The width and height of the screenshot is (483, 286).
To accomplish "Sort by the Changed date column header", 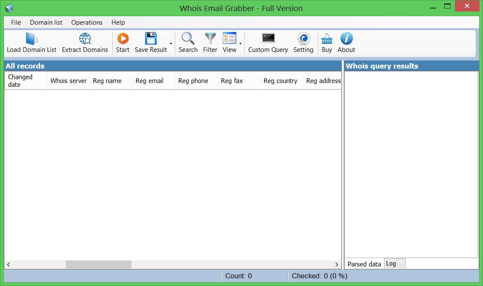I will pos(26,81).
